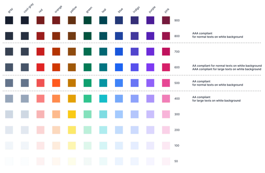The width and height of the screenshot is (265, 173).
Task: Click the '800' shade row label
Action: point(177,36)
